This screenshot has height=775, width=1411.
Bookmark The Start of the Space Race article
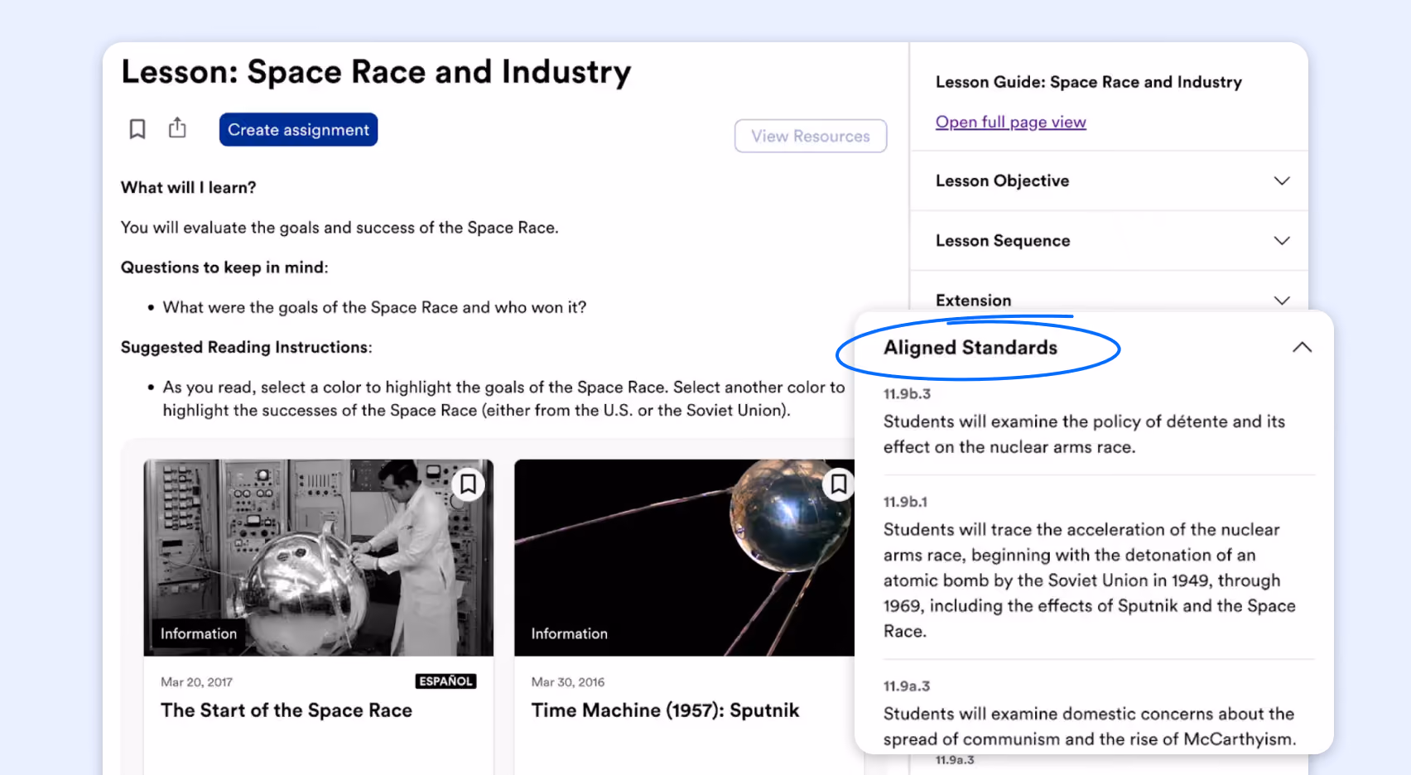[468, 483]
